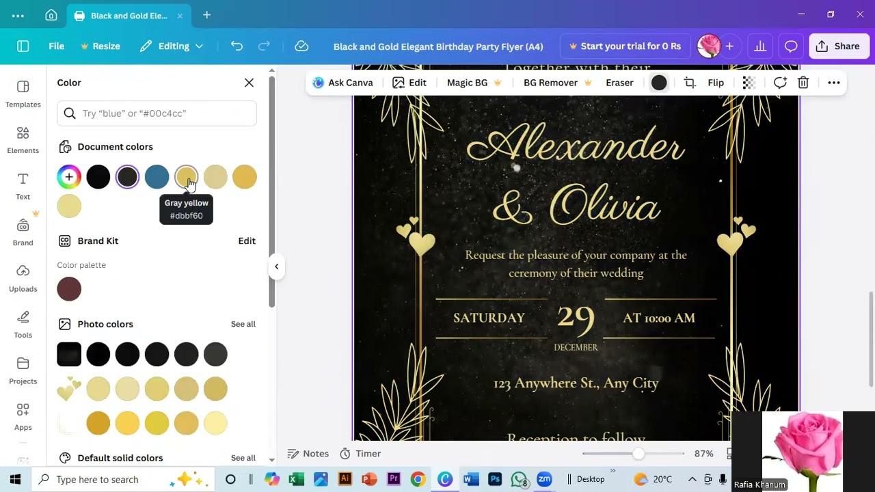The image size is (875, 492).
Task: Select the brown Brand Kit palette swatch
Action: point(69,289)
